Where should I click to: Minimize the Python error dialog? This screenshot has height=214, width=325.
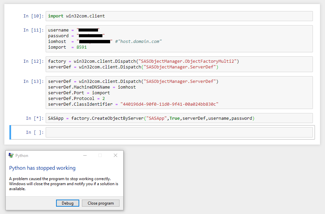coord(85,156)
